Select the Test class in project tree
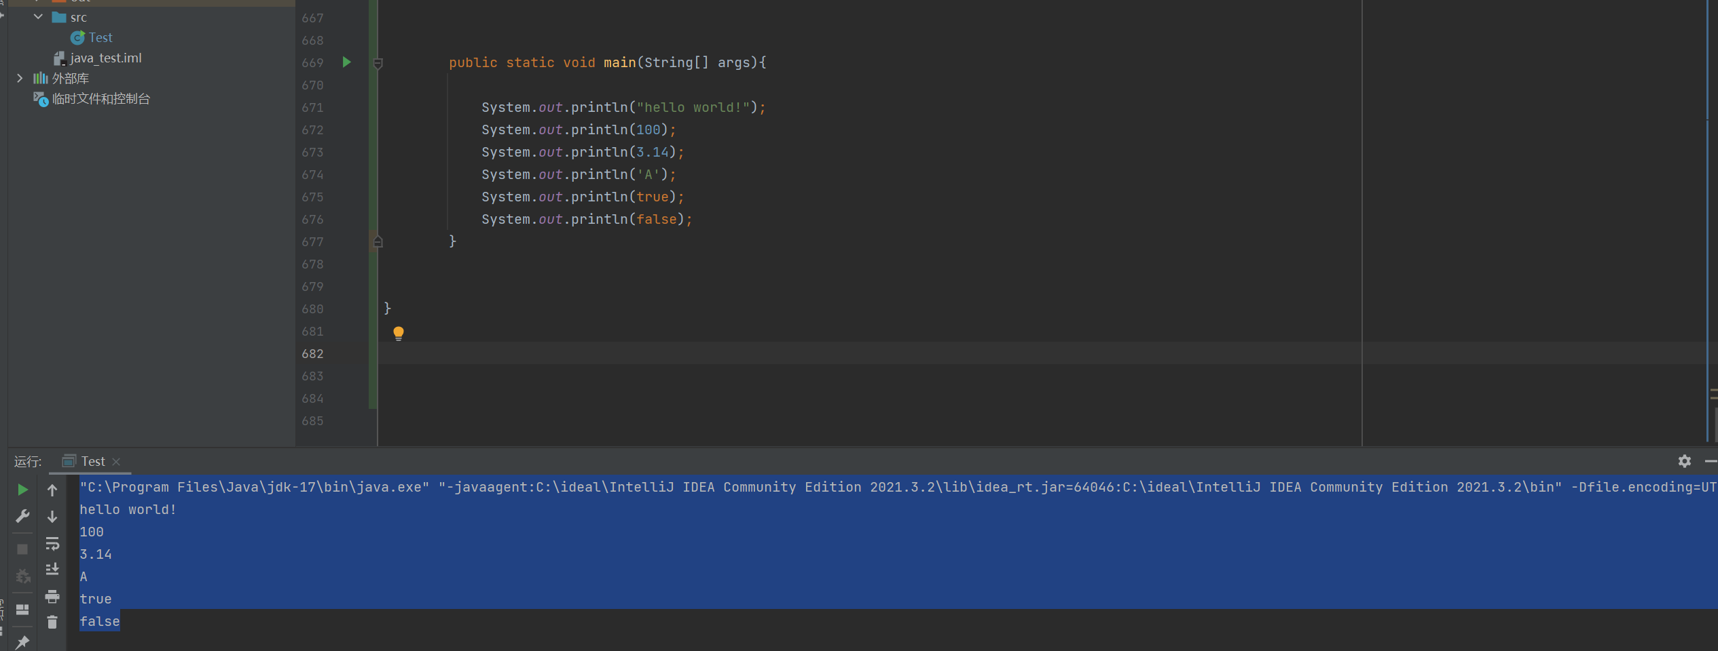 (100, 38)
